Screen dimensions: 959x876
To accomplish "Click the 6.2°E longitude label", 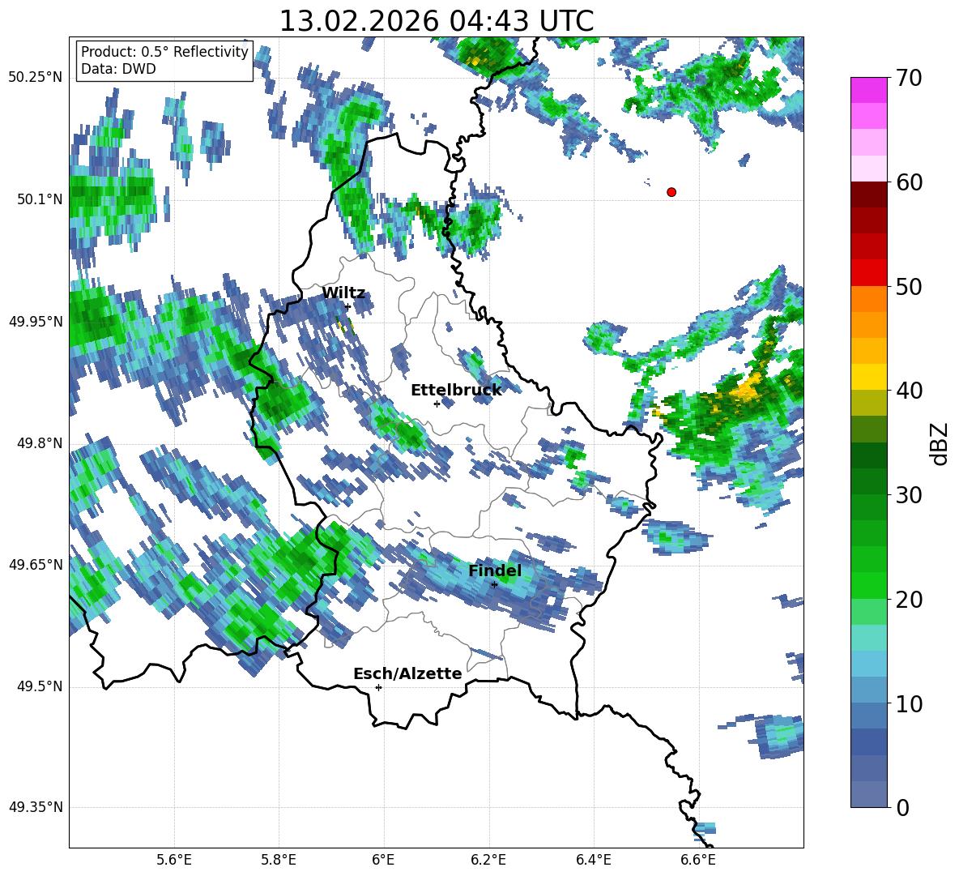I will (488, 860).
